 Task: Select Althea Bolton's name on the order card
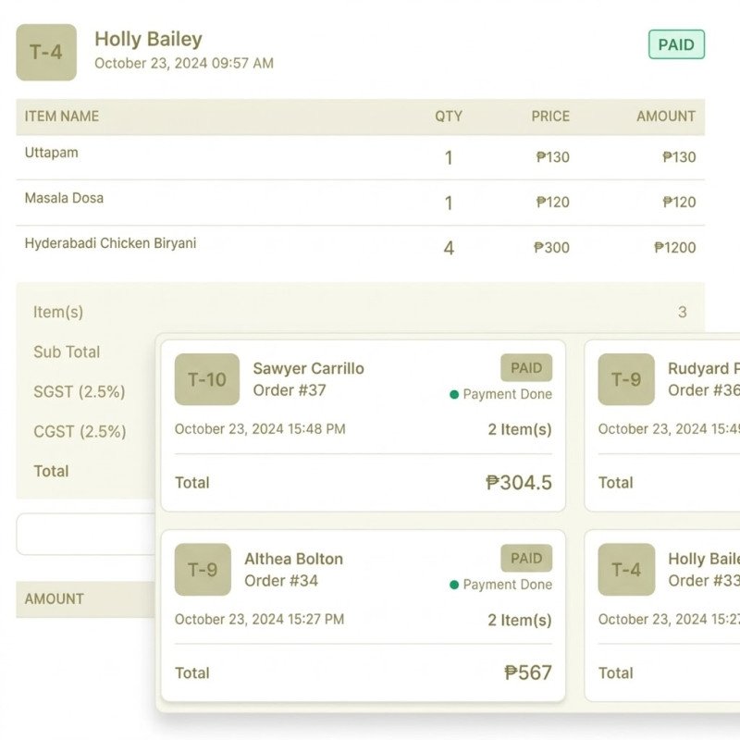pyautogui.click(x=293, y=559)
